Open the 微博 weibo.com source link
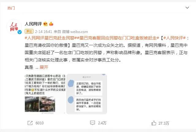Image resolution: width=196 pixels, height=132 pixels. point(75,32)
